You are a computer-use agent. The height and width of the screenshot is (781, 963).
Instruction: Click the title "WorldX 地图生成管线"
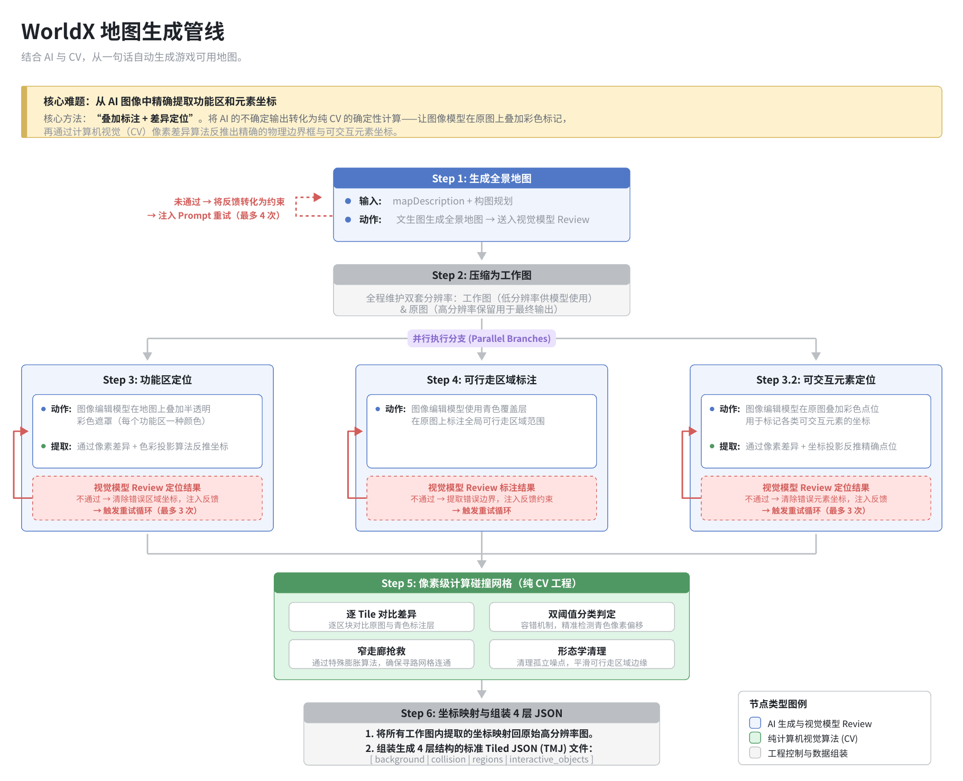[x=123, y=32]
